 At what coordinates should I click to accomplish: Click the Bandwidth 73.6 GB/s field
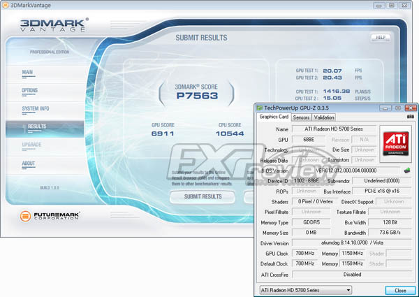[390, 233]
